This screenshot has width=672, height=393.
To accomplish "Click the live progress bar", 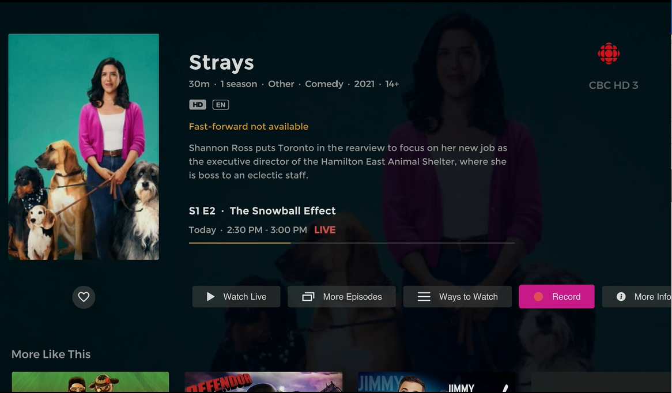I will tap(352, 243).
